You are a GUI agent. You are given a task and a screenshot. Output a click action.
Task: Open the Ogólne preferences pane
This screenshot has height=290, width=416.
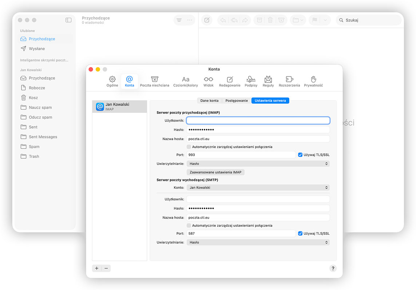tap(112, 81)
